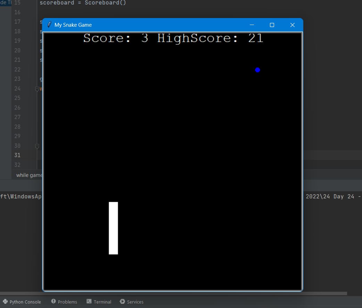Close the My Snake Game window
Screen dimensions: 362x308
(x=292, y=25)
